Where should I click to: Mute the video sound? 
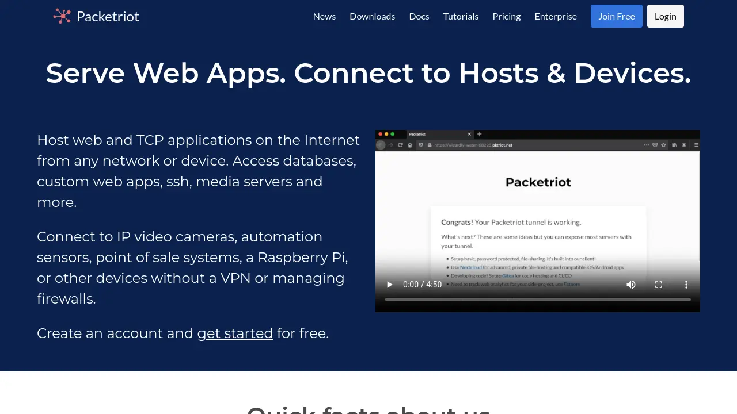click(631, 285)
